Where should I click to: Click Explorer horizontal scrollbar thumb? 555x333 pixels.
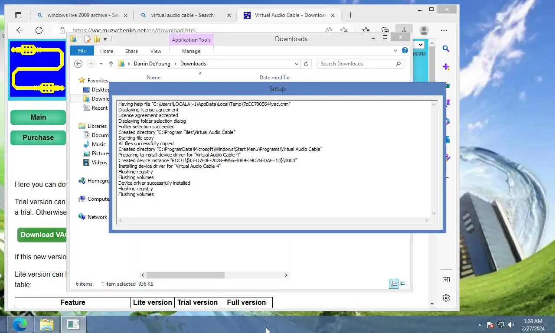pos(185,275)
